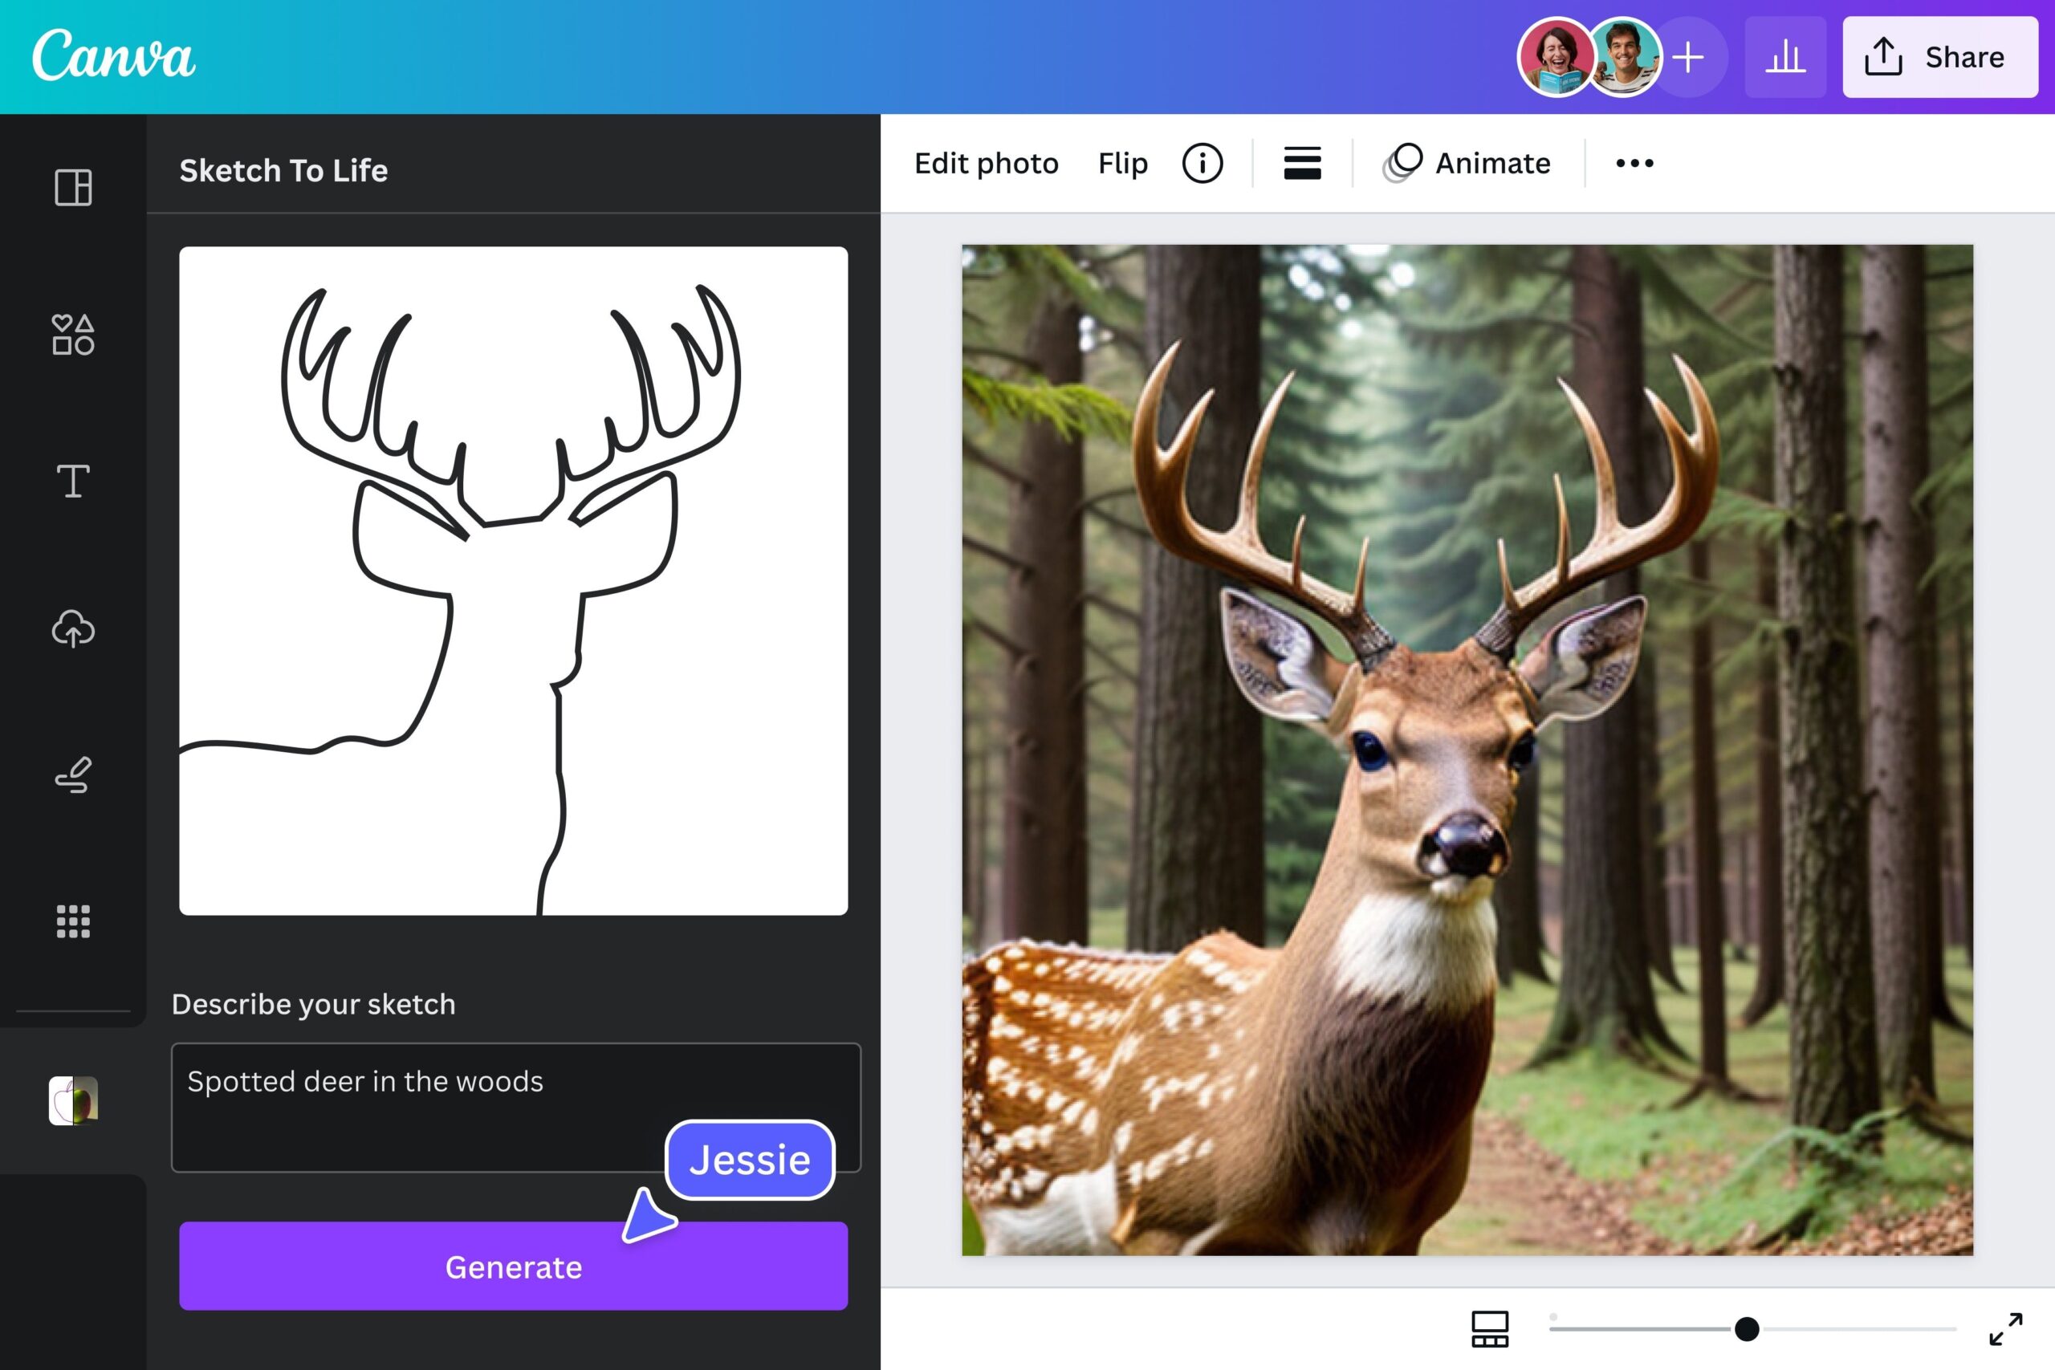Image resolution: width=2055 pixels, height=1370 pixels.
Task: Select the Text tool in sidebar
Action: pos(73,481)
